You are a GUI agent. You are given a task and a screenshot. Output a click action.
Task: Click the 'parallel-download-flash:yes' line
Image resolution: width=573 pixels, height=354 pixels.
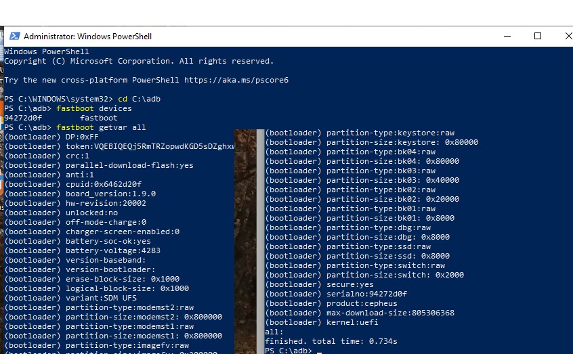[x=99, y=165]
